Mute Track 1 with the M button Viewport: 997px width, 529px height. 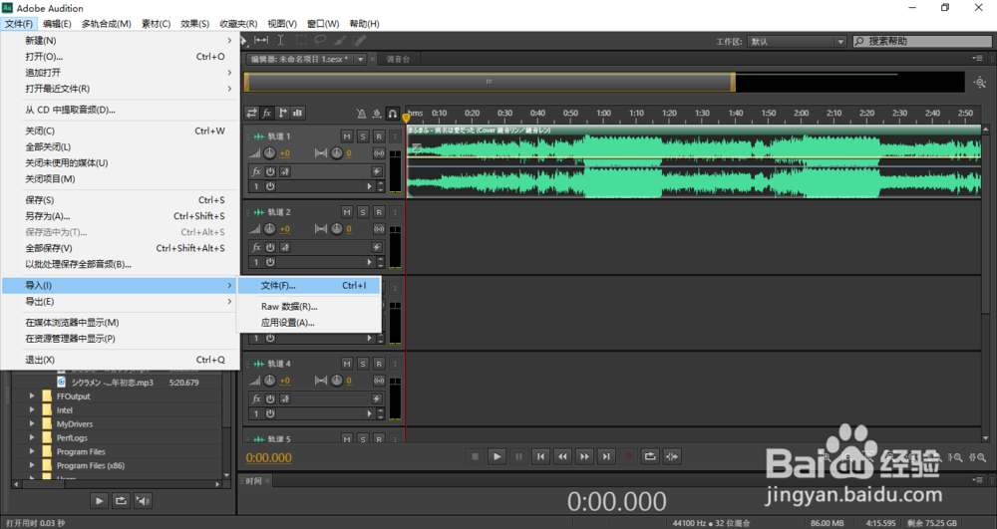(347, 135)
